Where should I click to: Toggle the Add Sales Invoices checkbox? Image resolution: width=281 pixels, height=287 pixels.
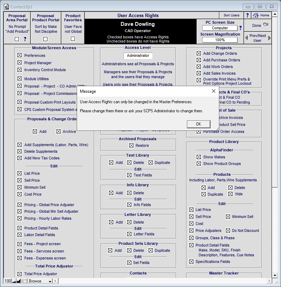(199, 73)
